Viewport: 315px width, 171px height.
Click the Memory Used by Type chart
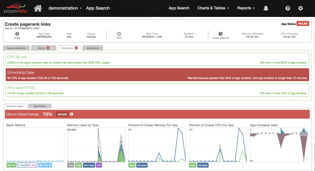96,145
